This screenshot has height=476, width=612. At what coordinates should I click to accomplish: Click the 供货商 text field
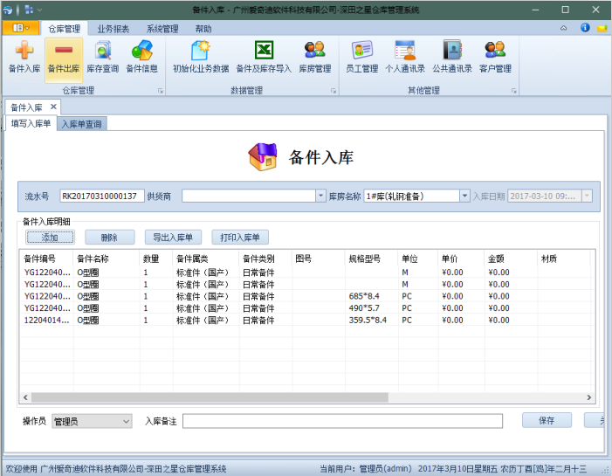point(249,196)
